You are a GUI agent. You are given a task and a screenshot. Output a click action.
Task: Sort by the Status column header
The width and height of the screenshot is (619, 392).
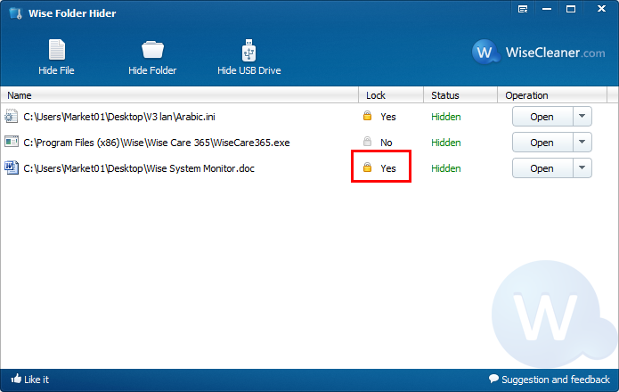[x=460, y=95]
